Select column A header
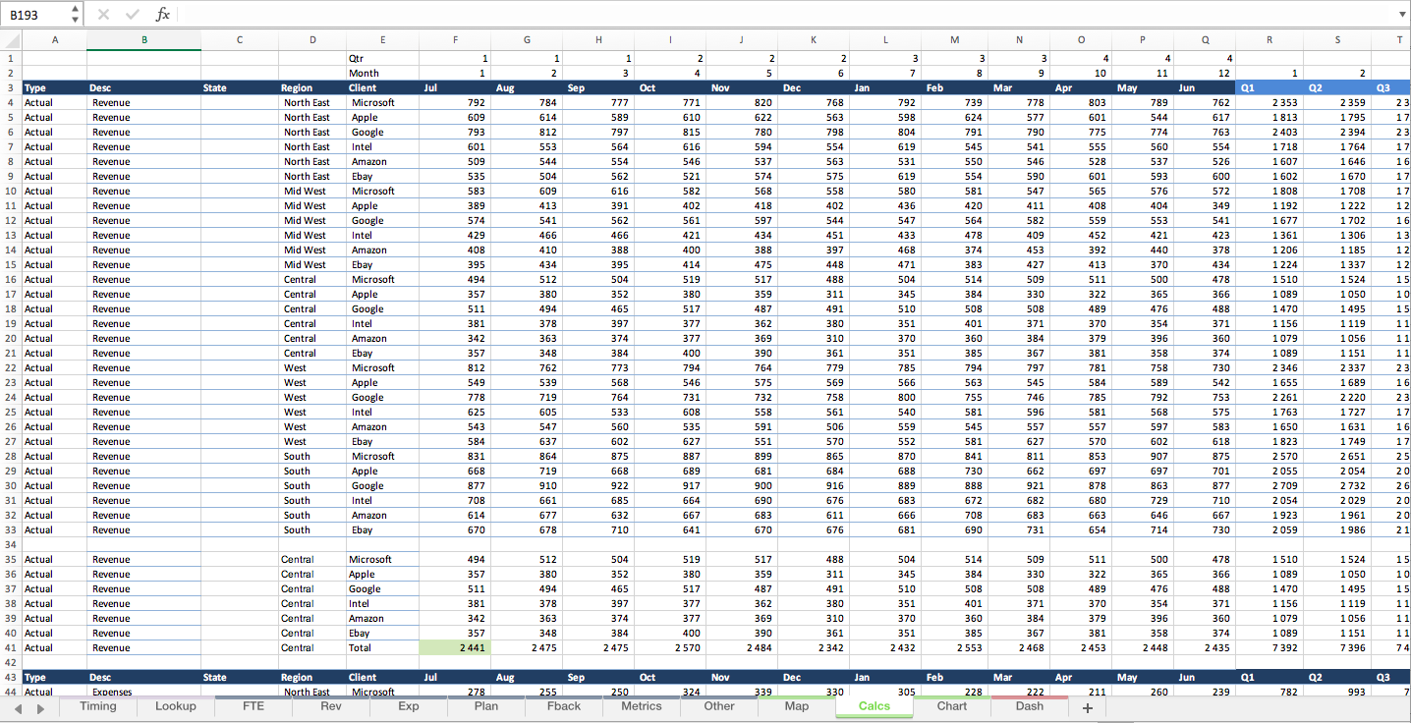 pos(54,40)
